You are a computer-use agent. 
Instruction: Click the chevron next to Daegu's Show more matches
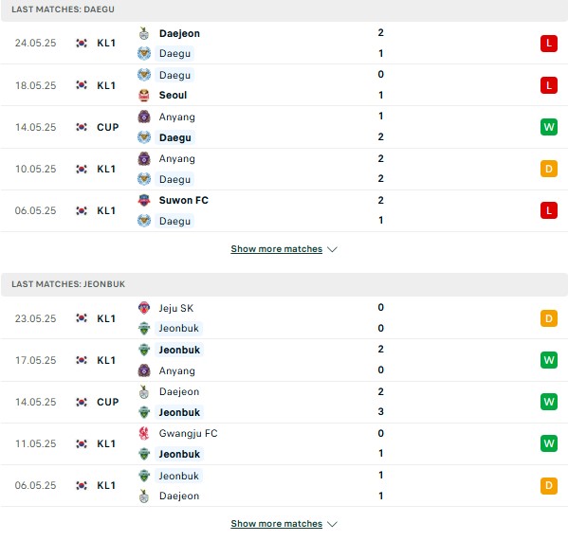pyautogui.click(x=332, y=249)
